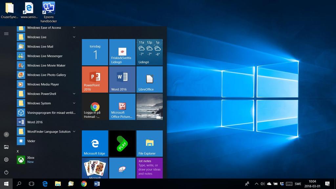Select the CruzerSync desktop folder
Viewport: 336px width, 189px height.
(10, 10)
